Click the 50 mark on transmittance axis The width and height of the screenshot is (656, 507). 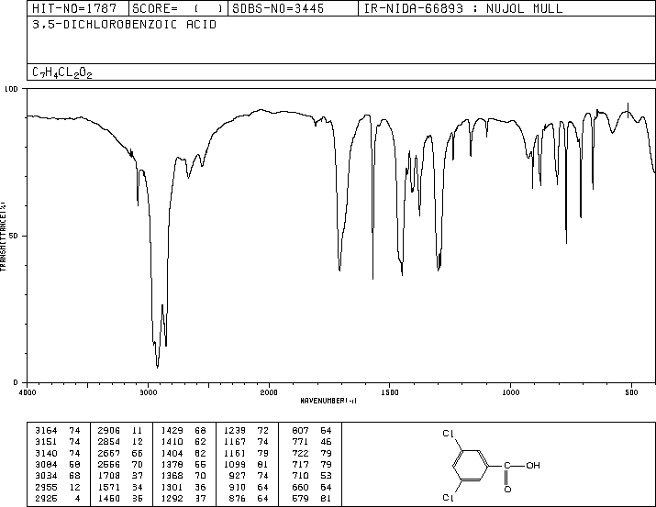pos(14,237)
